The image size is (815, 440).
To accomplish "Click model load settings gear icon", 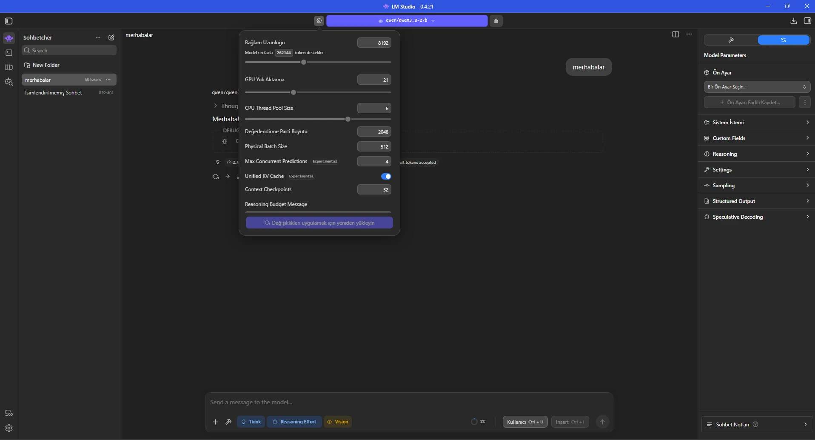I will pos(319,20).
